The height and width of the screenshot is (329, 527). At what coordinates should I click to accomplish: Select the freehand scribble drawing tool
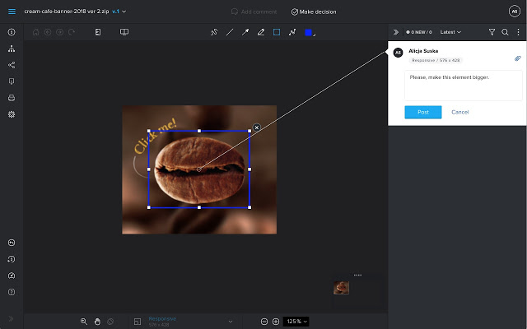click(214, 32)
